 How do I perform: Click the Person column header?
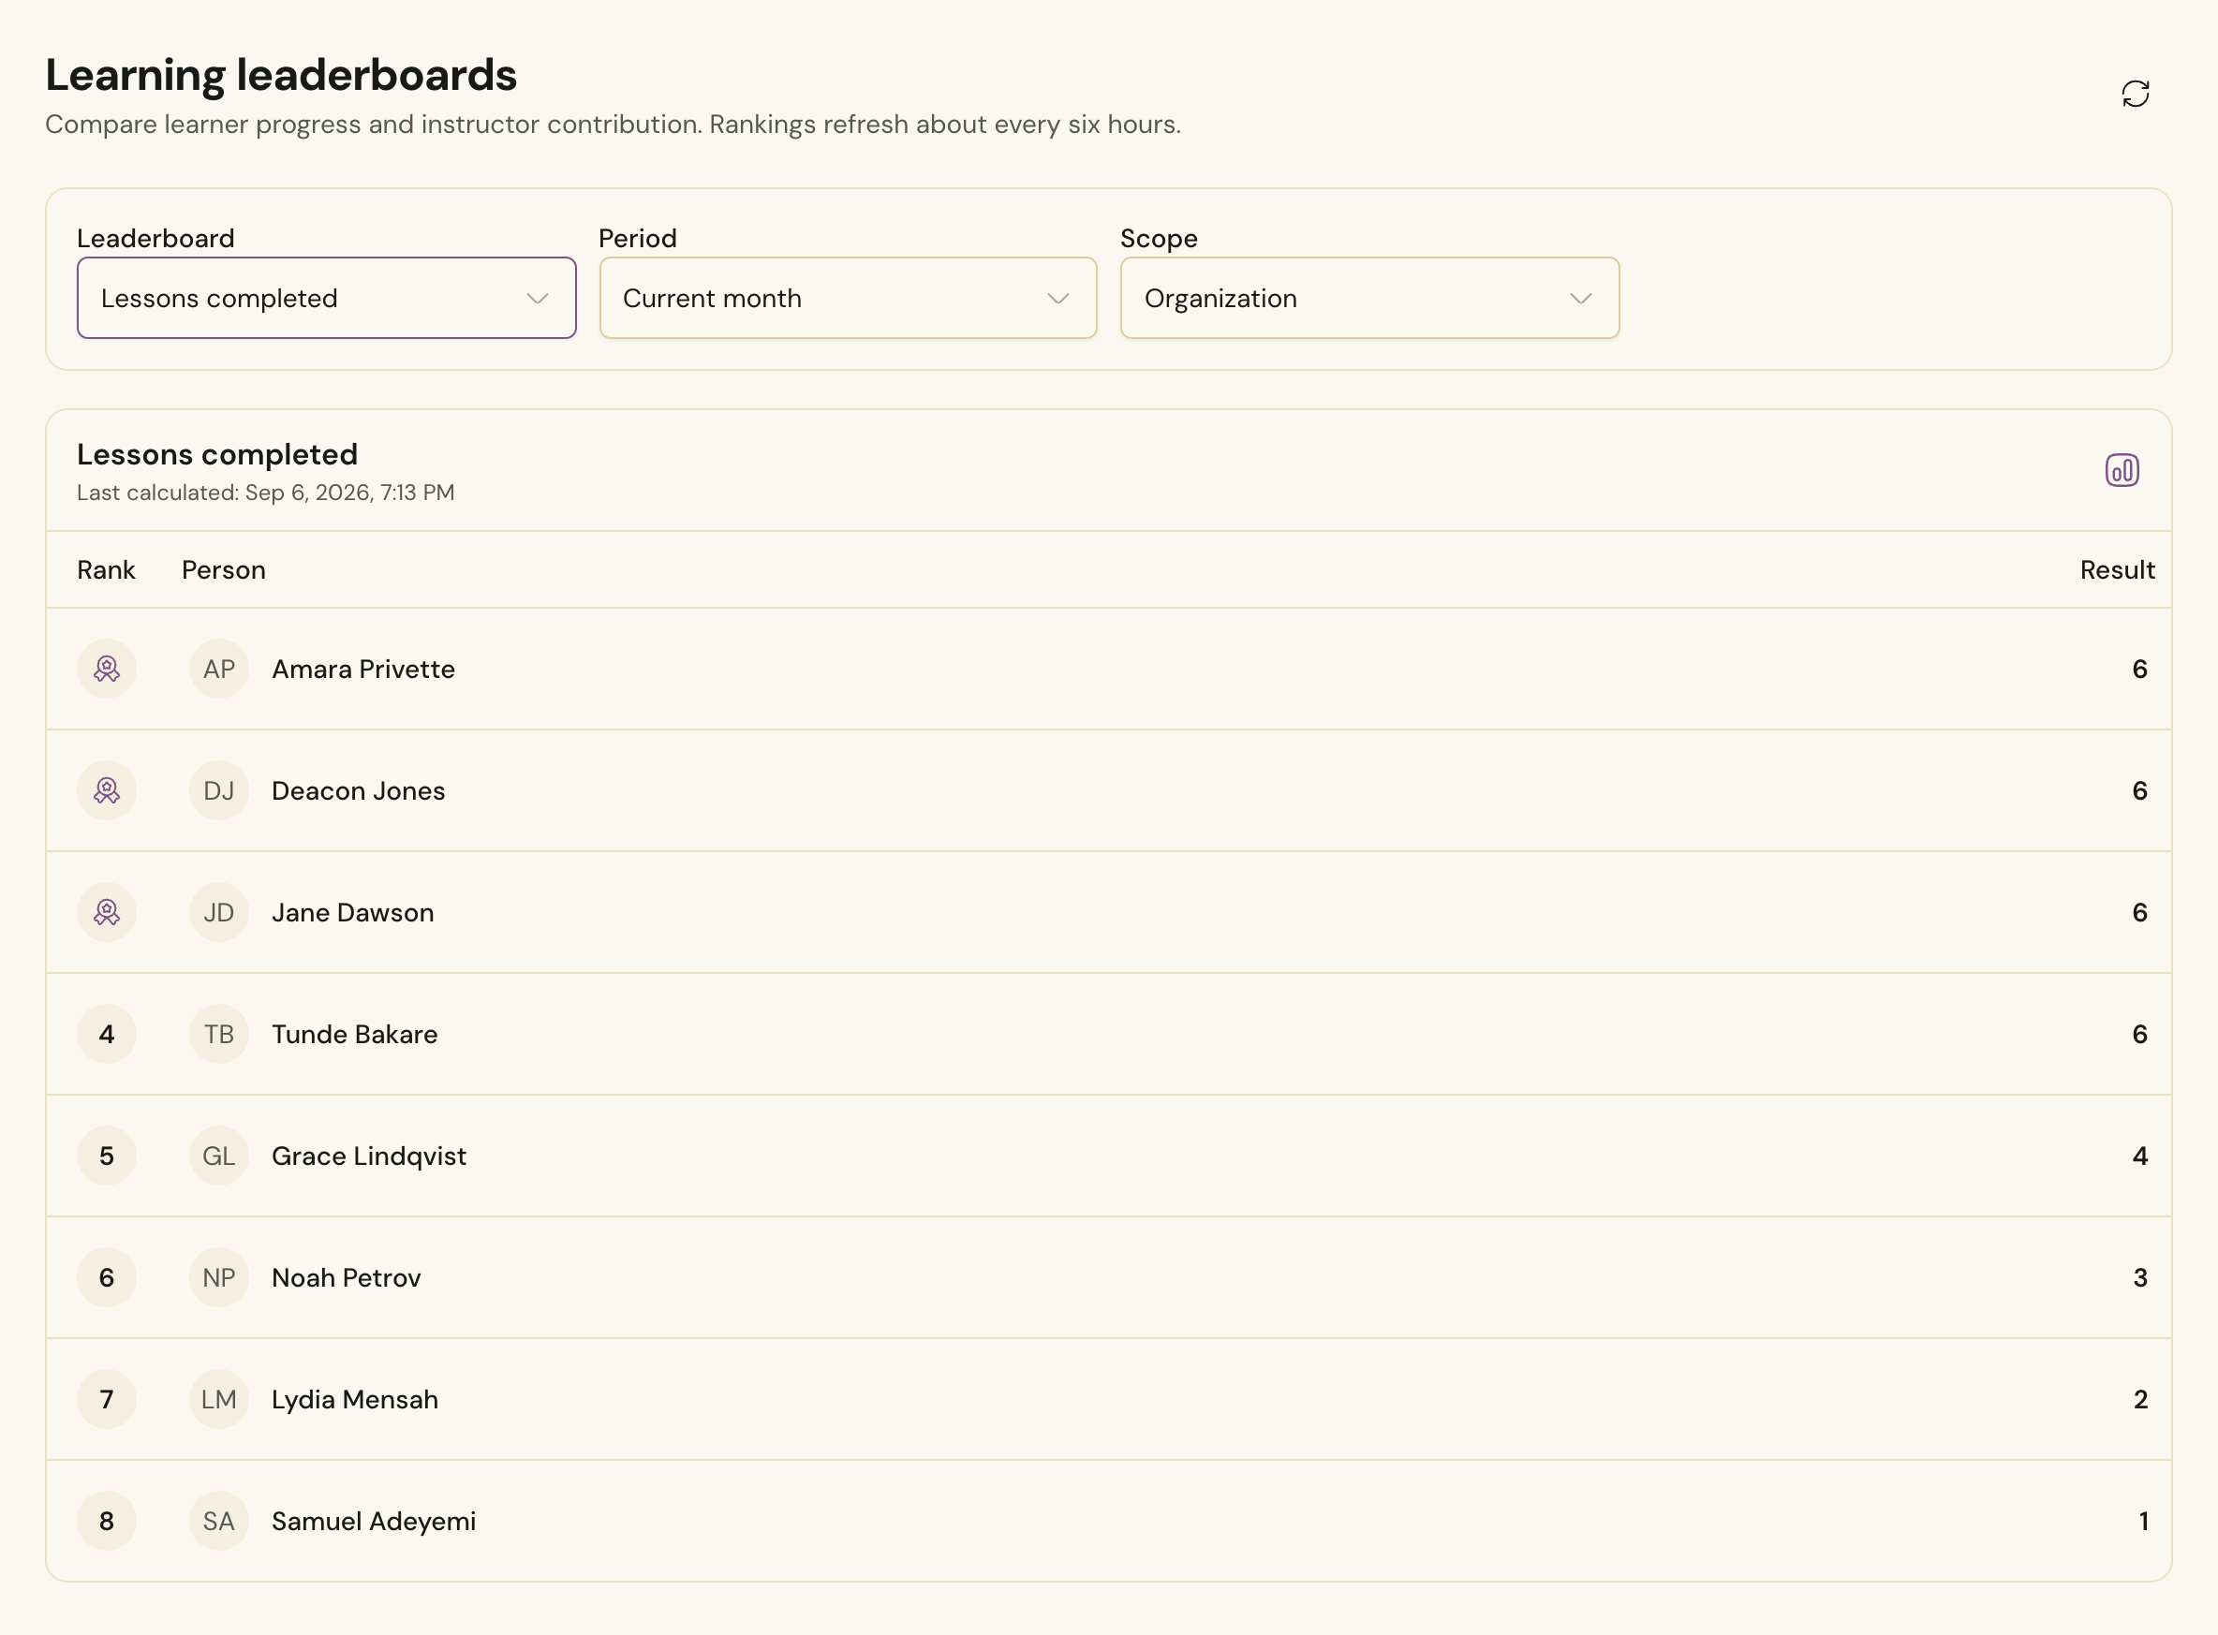(224, 570)
